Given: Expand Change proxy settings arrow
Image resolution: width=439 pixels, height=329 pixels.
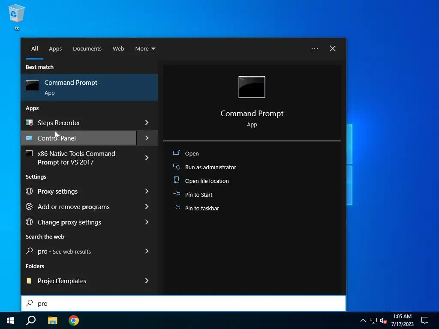Looking at the screenshot, I should [x=147, y=222].
